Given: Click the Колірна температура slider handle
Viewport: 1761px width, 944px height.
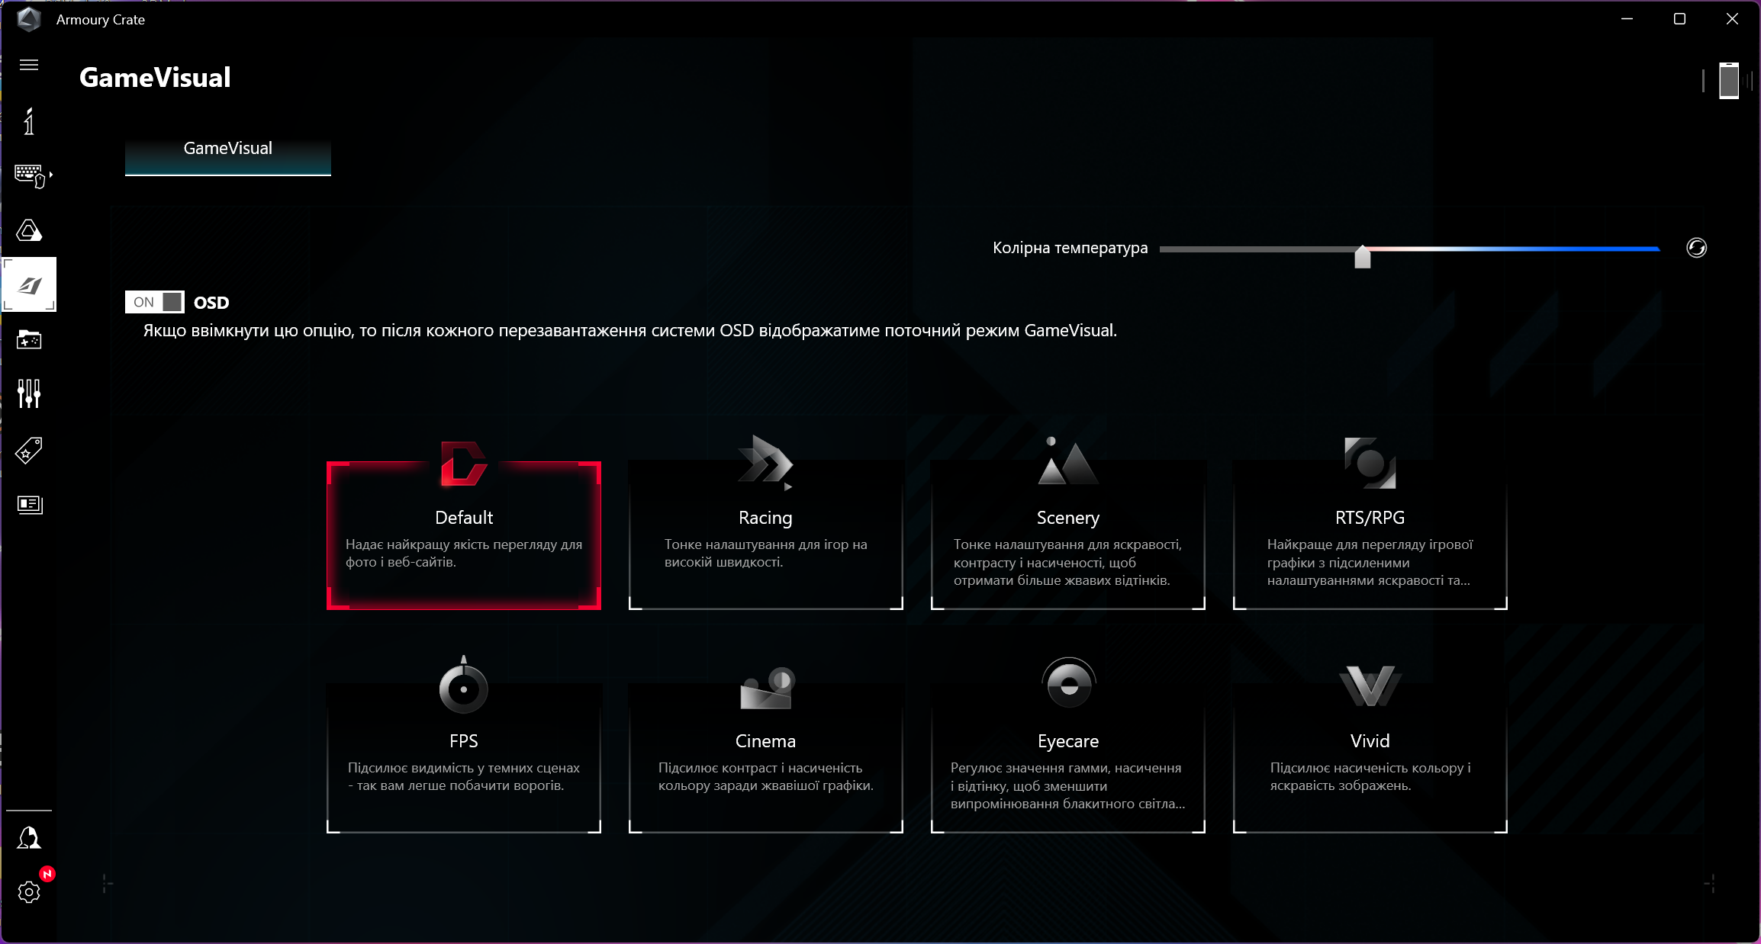Looking at the screenshot, I should (1362, 256).
